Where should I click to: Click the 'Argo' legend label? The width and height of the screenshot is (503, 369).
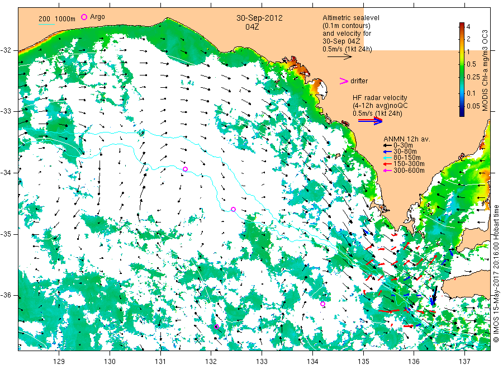click(x=97, y=17)
